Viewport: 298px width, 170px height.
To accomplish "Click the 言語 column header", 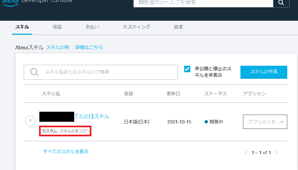I will (x=129, y=94).
